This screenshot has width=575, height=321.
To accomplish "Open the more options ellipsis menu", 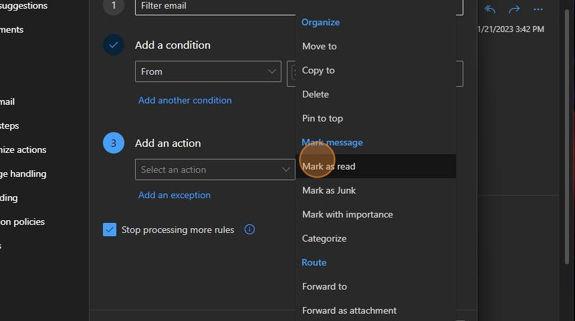I will [x=538, y=9].
